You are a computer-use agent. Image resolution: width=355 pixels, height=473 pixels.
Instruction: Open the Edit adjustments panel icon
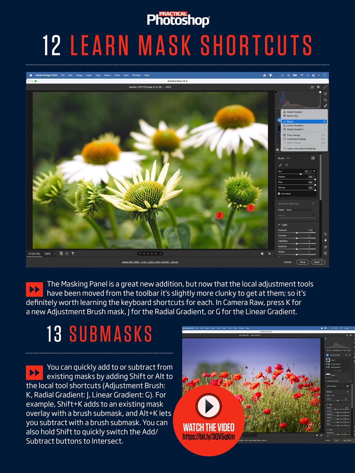[325, 94]
